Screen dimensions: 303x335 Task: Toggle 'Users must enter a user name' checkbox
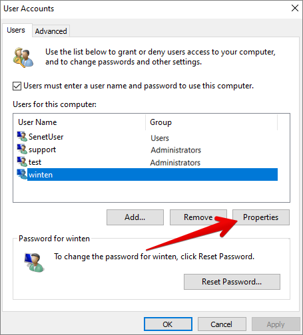(17, 86)
